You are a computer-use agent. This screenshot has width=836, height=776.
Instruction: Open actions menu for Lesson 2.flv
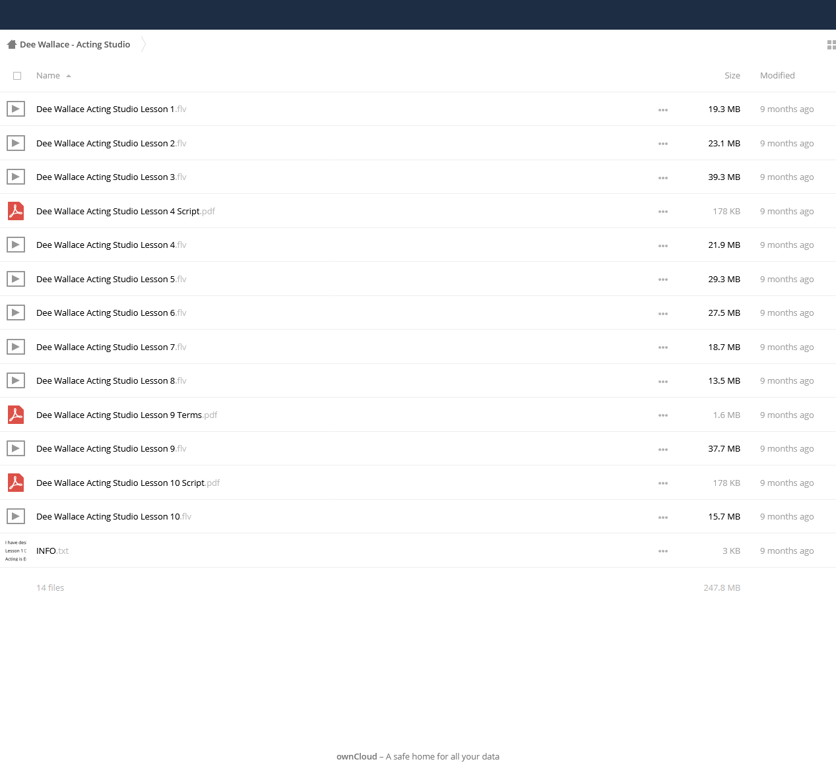tap(663, 144)
